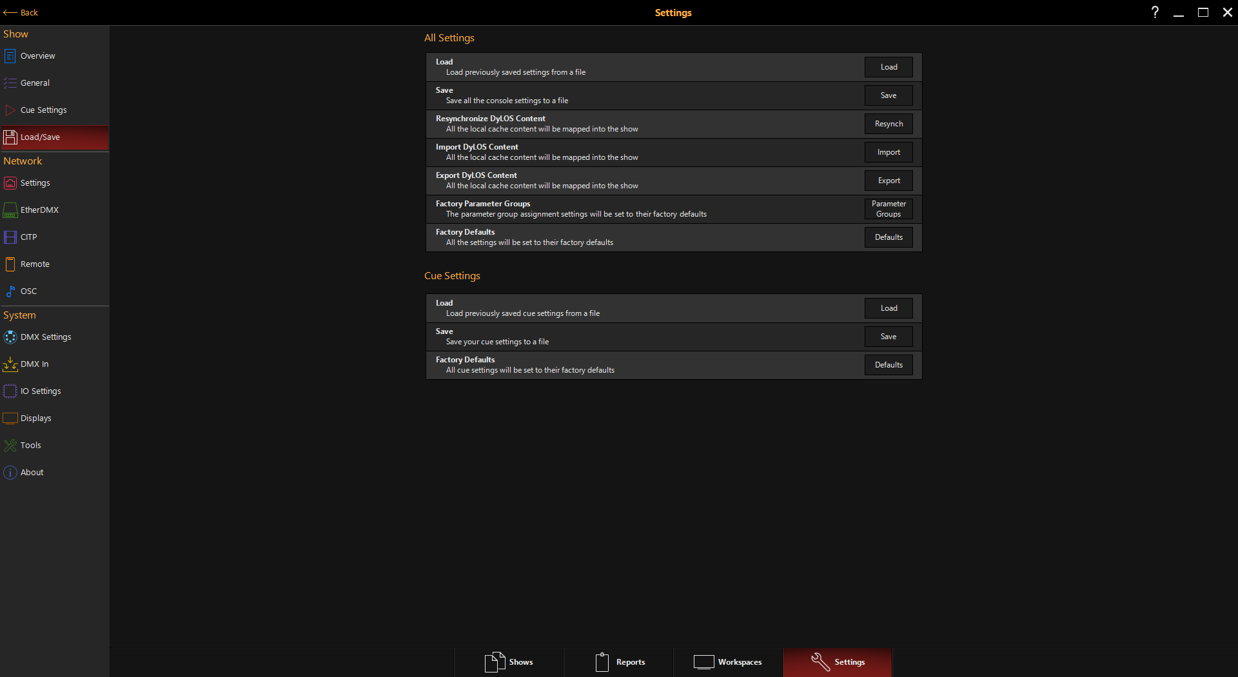Click the DMX In icon

point(10,364)
